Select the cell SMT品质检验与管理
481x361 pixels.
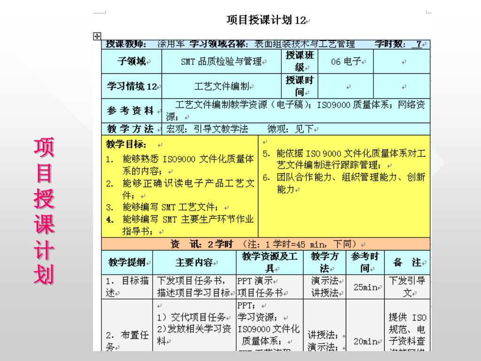pos(222,62)
